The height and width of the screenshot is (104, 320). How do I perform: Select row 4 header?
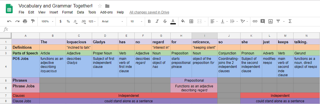[x=6, y=66]
